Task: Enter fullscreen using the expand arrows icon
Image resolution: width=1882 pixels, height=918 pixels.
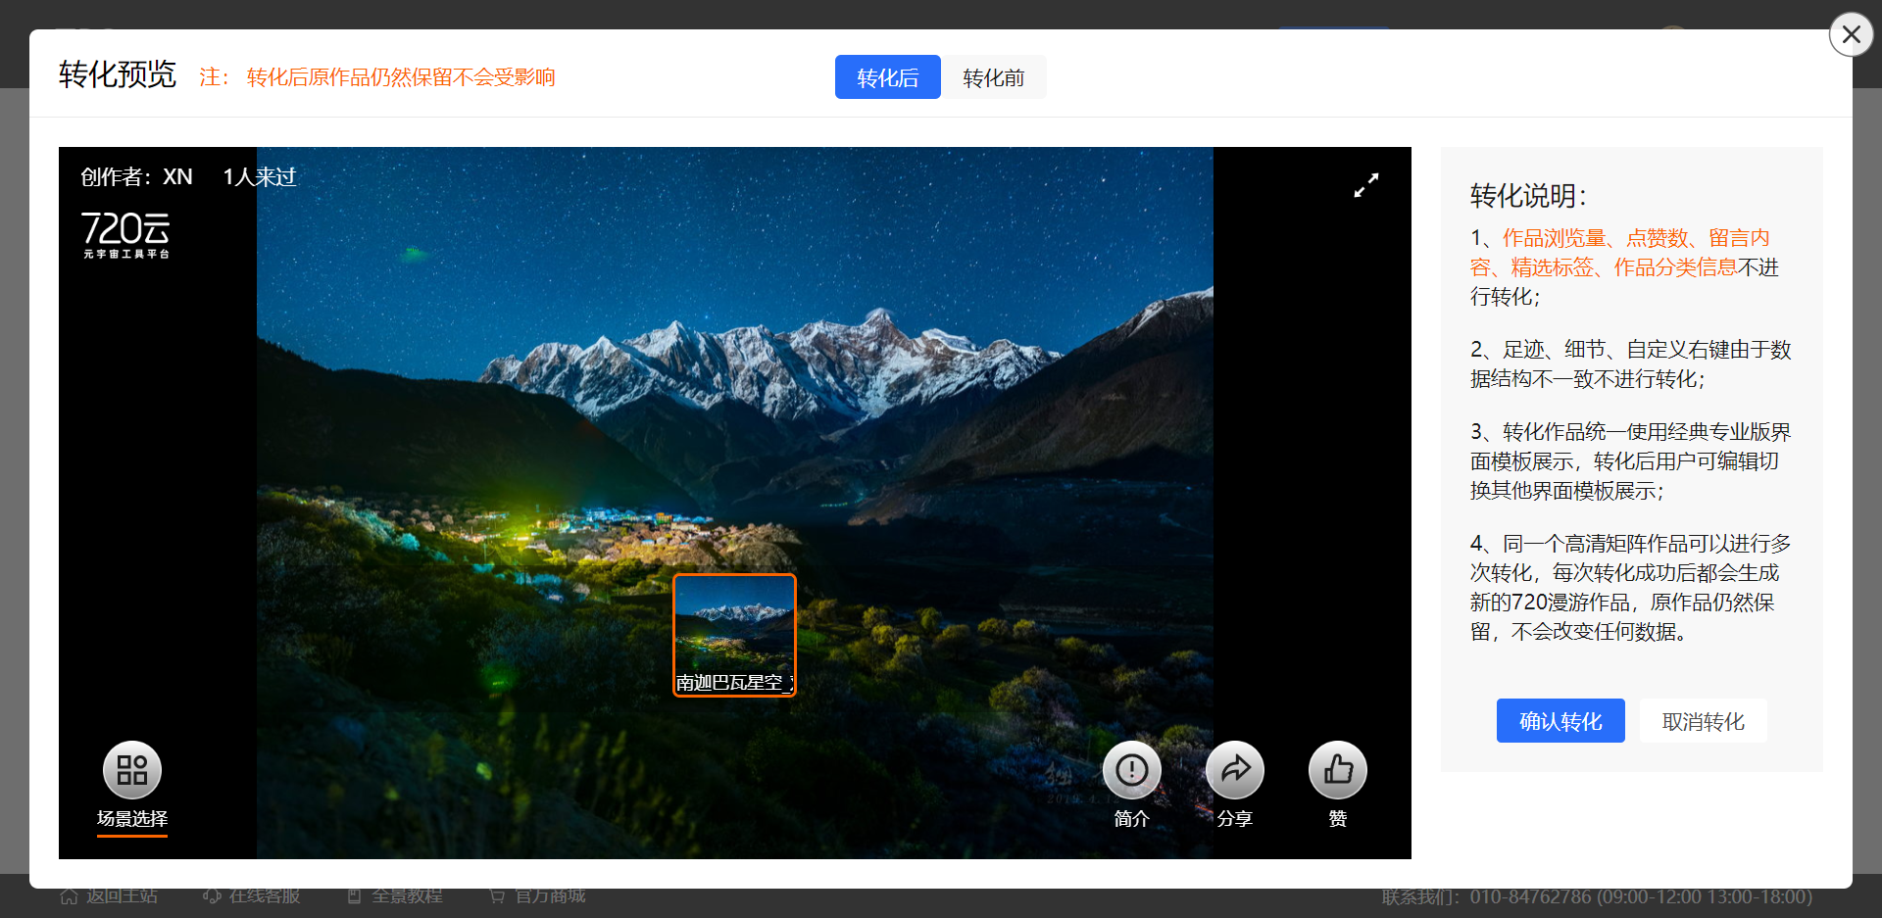Action: coord(1365,185)
